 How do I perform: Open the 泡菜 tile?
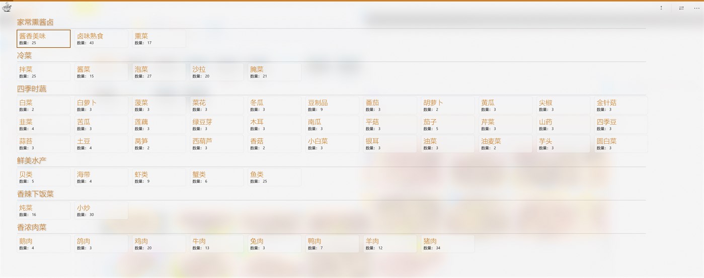coord(159,72)
